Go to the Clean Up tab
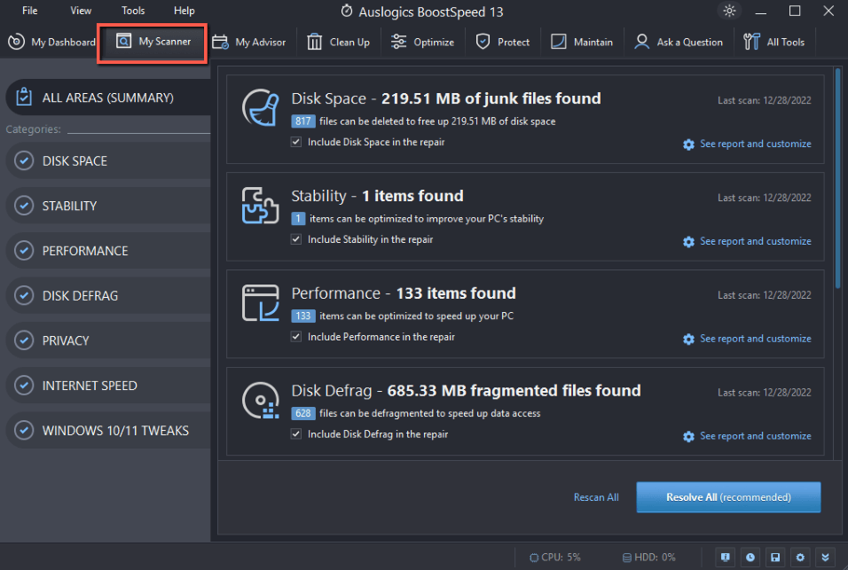This screenshot has width=848, height=570. 339,43
